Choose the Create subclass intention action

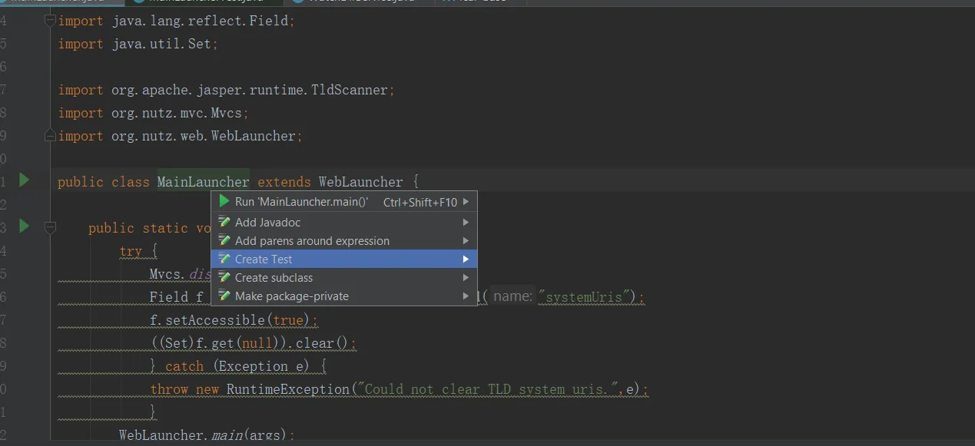click(x=344, y=277)
